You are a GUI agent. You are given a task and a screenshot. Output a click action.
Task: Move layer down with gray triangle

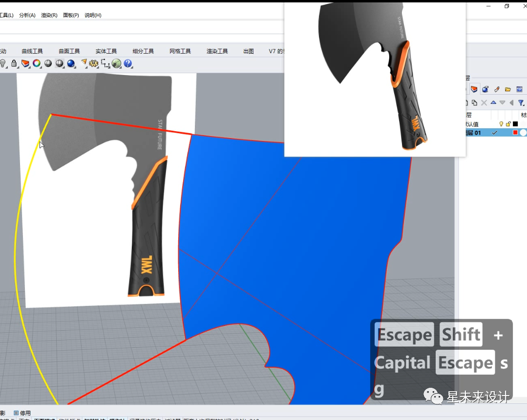pyautogui.click(x=502, y=102)
